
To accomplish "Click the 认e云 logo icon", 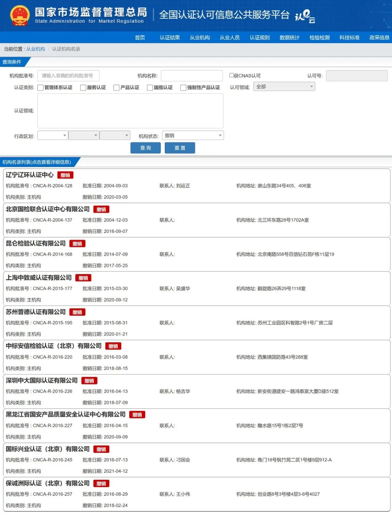I will pyautogui.click(x=305, y=16).
